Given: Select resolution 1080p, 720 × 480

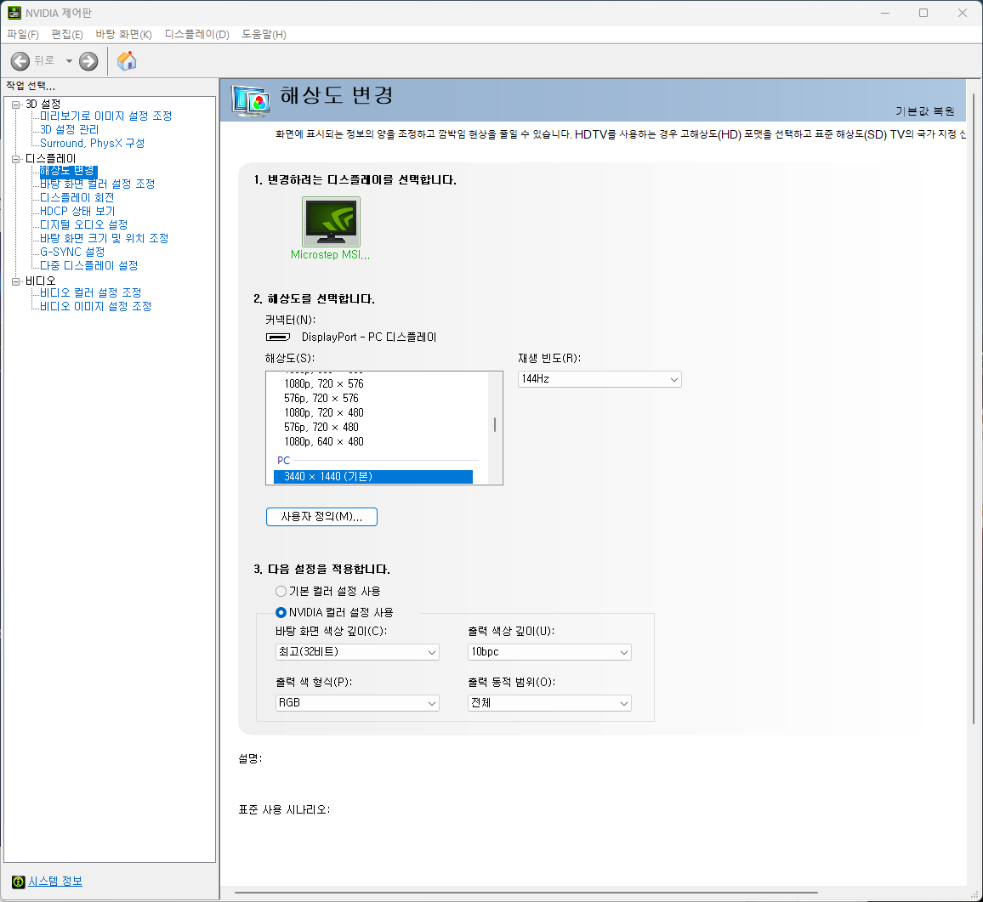Looking at the screenshot, I should pos(324,412).
